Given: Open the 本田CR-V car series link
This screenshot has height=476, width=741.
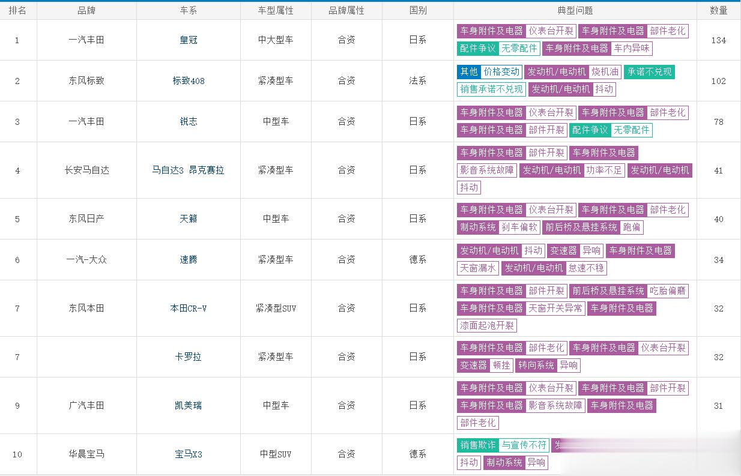Looking at the screenshot, I should [x=189, y=309].
